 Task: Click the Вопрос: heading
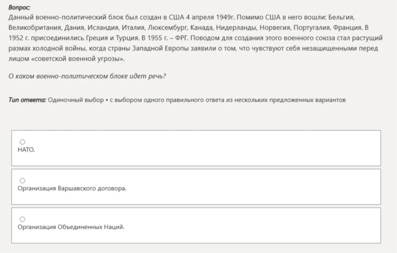[x=19, y=7]
